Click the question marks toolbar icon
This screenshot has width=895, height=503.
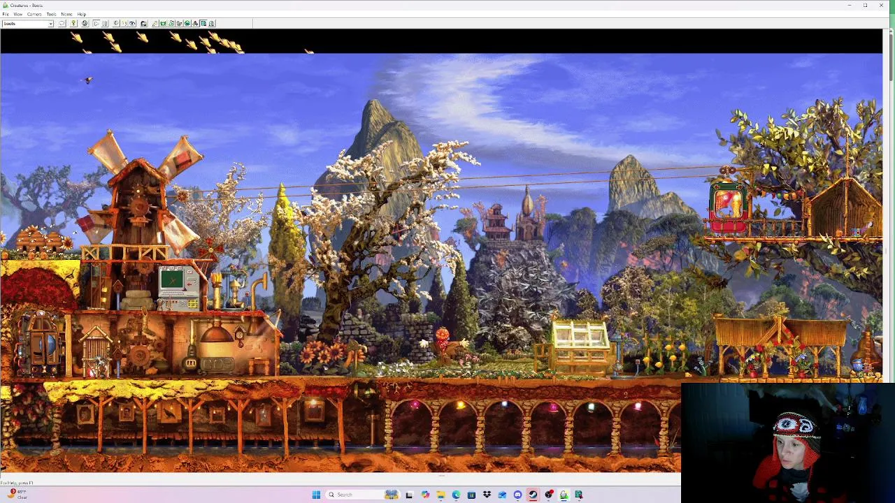[124, 24]
